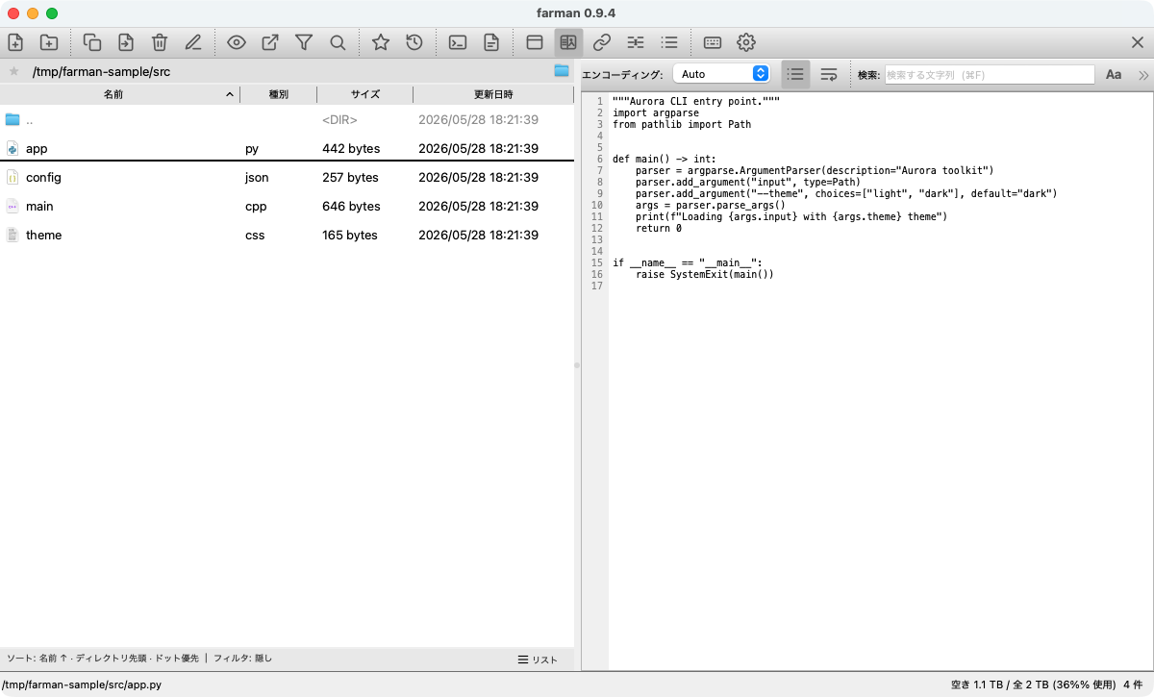The height and width of the screenshot is (697, 1154).
Task: Click the trash delete toolbar icon
Action: click(160, 42)
